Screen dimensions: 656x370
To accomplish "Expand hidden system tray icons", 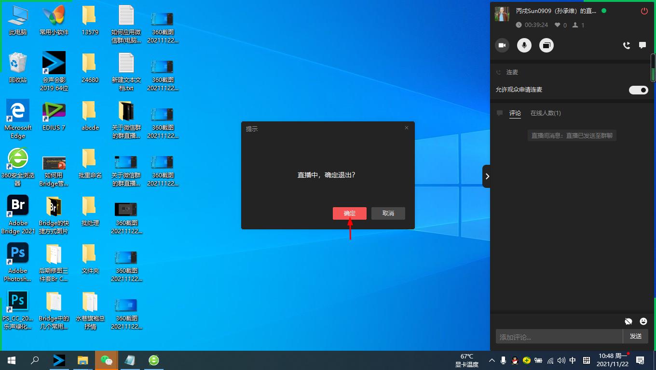I will coord(492,360).
